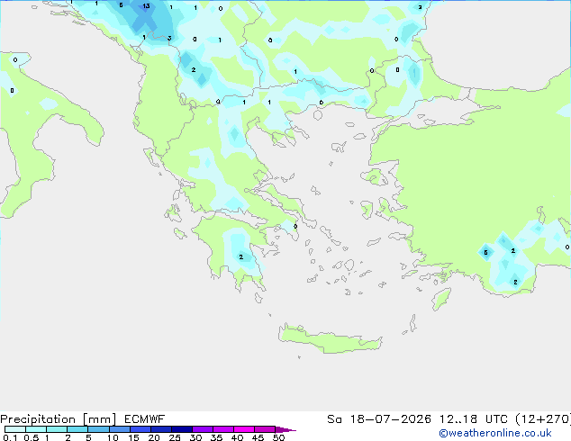
Task: Select the 2–5 mm legend swatch
Action: [x=77, y=429]
